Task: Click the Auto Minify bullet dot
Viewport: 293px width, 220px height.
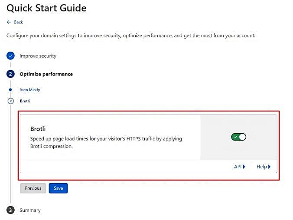Action: 10,90
